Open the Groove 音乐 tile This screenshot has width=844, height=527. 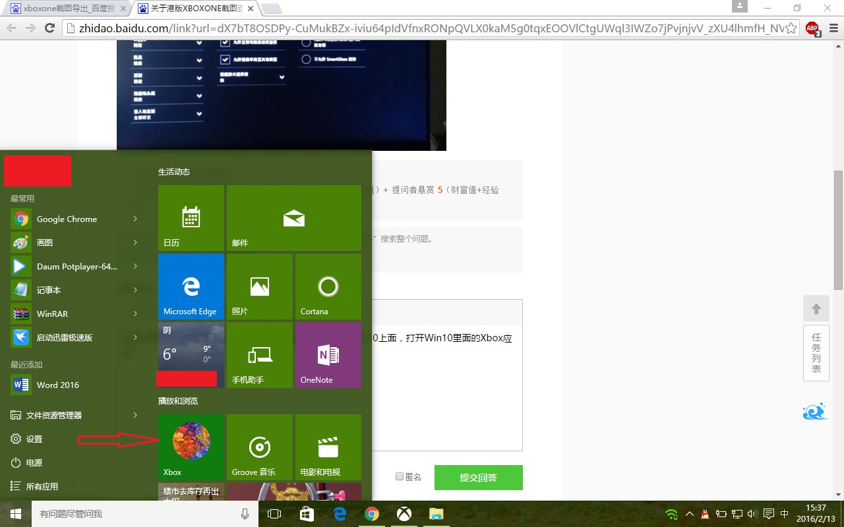click(260, 447)
